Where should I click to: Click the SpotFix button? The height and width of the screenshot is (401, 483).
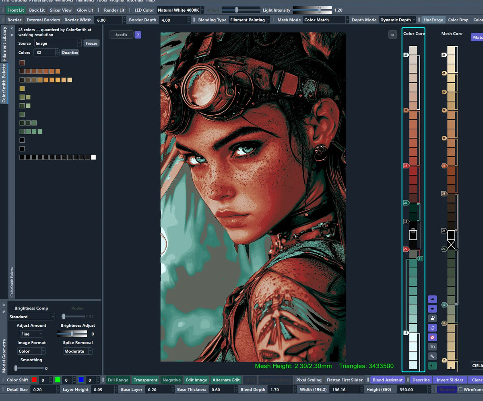(121, 35)
